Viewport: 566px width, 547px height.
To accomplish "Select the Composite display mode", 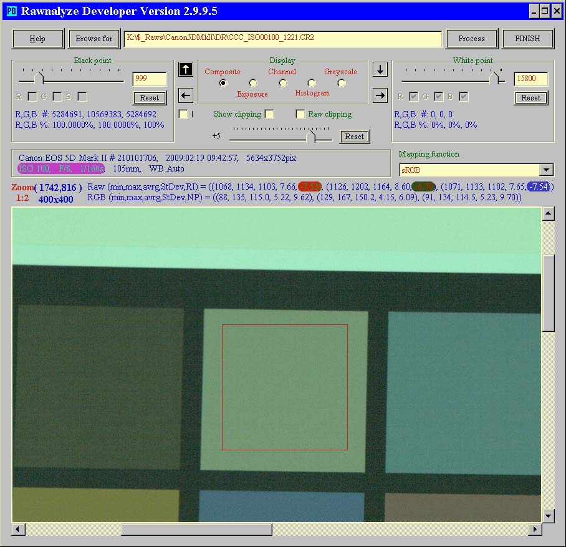I will (223, 83).
